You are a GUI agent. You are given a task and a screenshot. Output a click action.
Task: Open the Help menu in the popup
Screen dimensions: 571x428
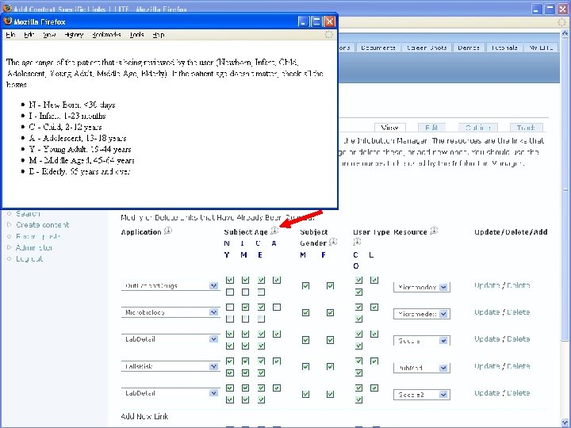(x=159, y=35)
